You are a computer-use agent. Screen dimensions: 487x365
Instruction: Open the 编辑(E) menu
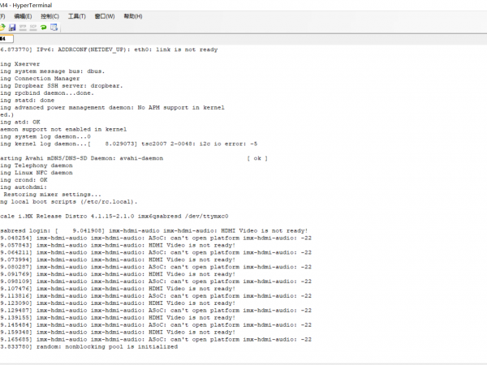pos(22,15)
